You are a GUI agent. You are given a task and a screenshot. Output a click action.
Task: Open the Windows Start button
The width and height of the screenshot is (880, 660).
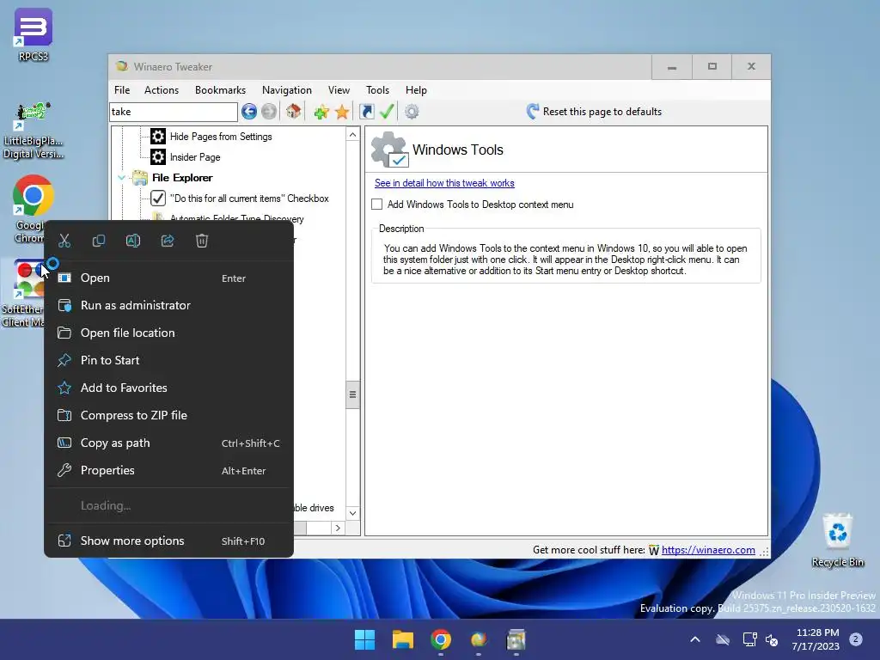[364, 639]
